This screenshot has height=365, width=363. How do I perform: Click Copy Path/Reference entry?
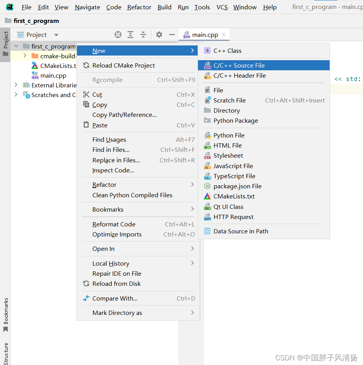[138, 115]
